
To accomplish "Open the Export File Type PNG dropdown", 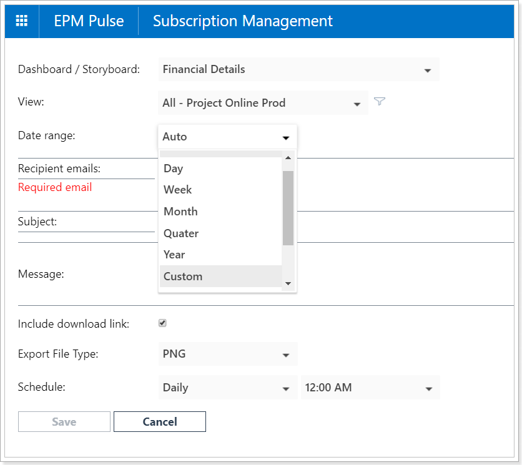I will [228, 354].
